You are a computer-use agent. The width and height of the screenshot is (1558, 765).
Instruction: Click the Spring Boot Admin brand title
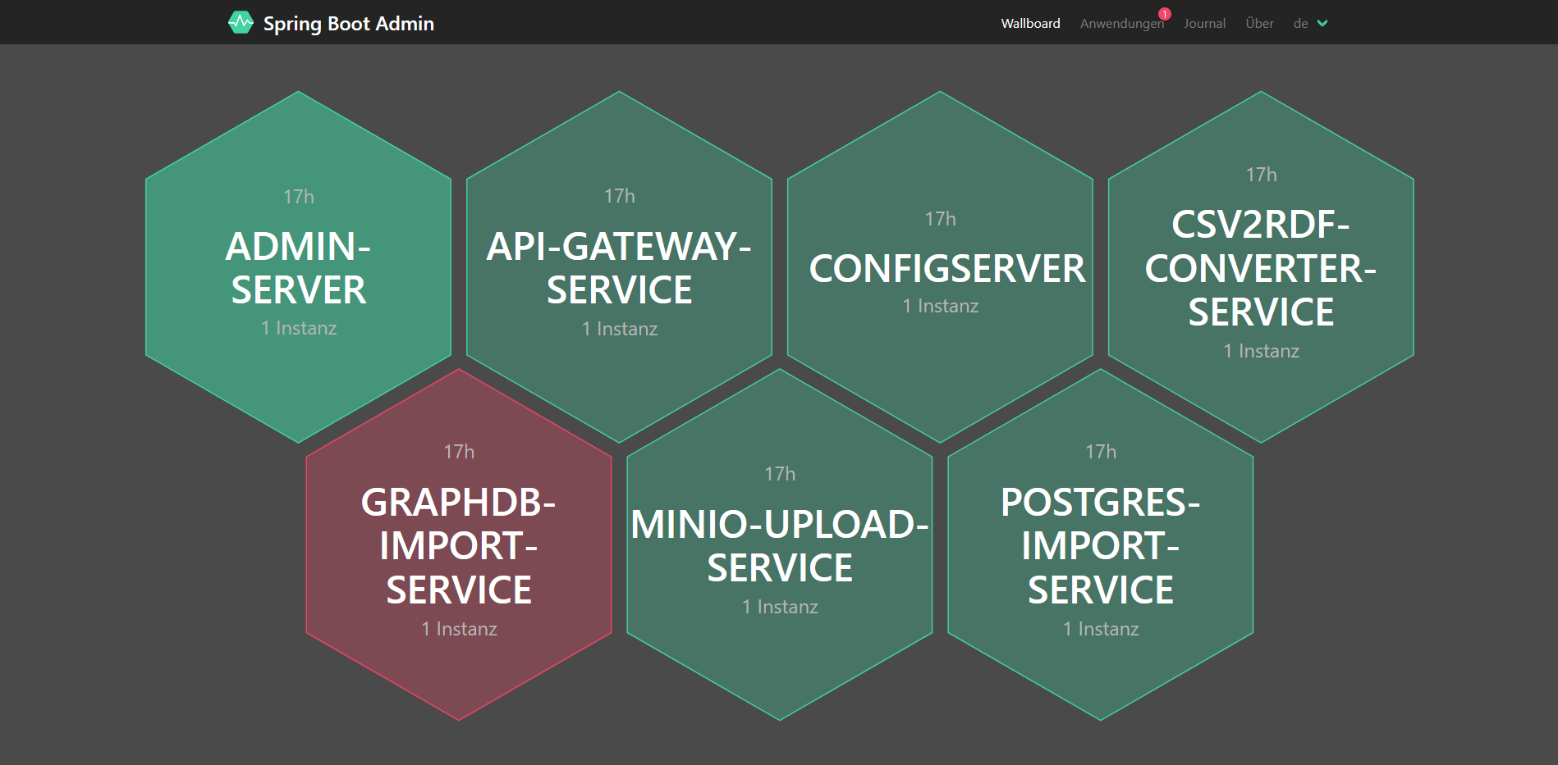[x=348, y=23]
